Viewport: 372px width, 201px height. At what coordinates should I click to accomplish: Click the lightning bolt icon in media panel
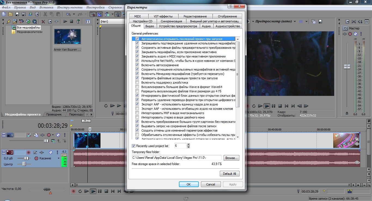click(8, 22)
